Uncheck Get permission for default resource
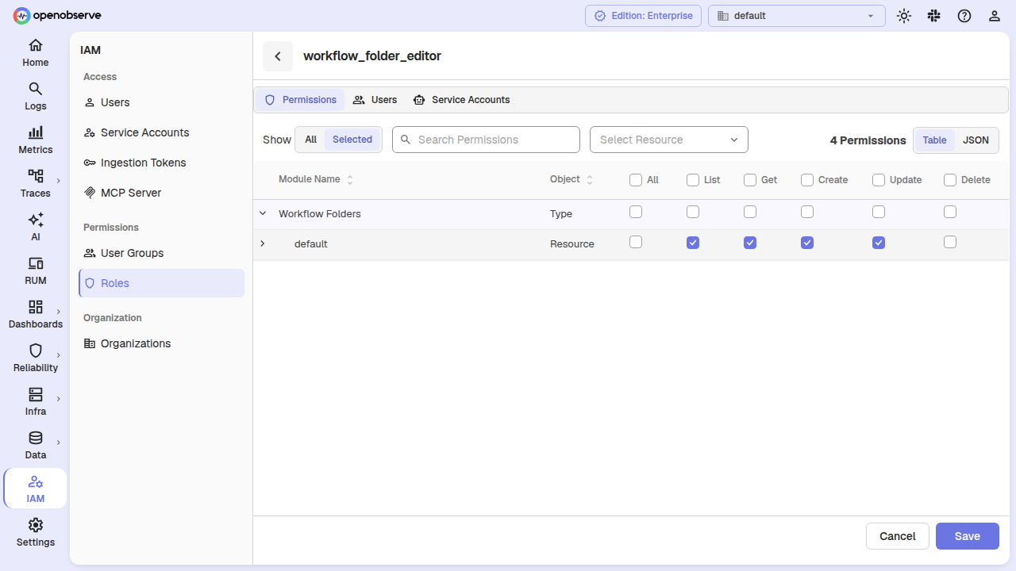The width and height of the screenshot is (1016, 571). [750, 243]
